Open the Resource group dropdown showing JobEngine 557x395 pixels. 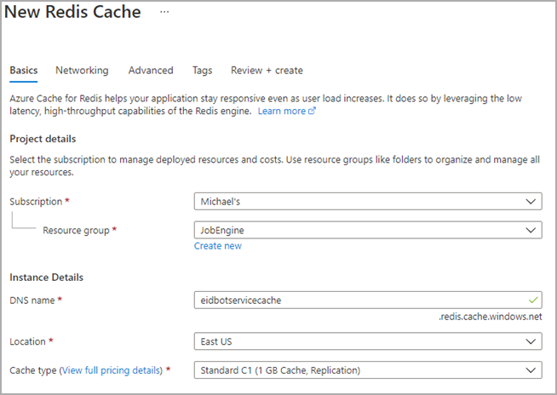pyautogui.click(x=367, y=230)
